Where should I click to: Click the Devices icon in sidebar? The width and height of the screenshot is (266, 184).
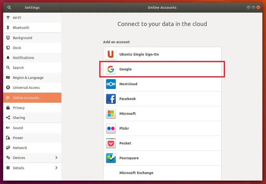point(8,157)
